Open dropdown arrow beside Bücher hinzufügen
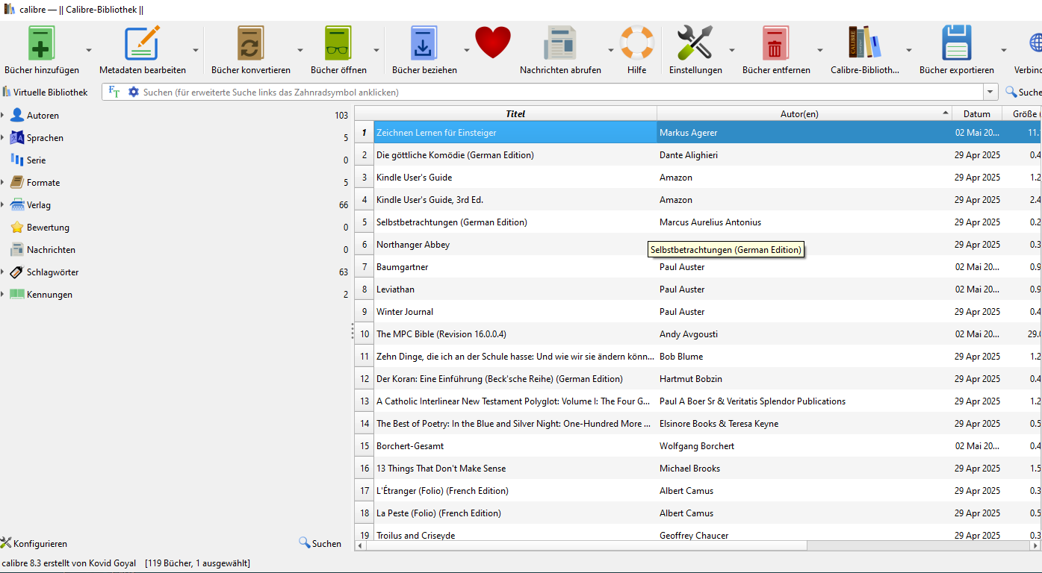Image resolution: width=1042 pixels, height=573 pixels. coord(89,50)
